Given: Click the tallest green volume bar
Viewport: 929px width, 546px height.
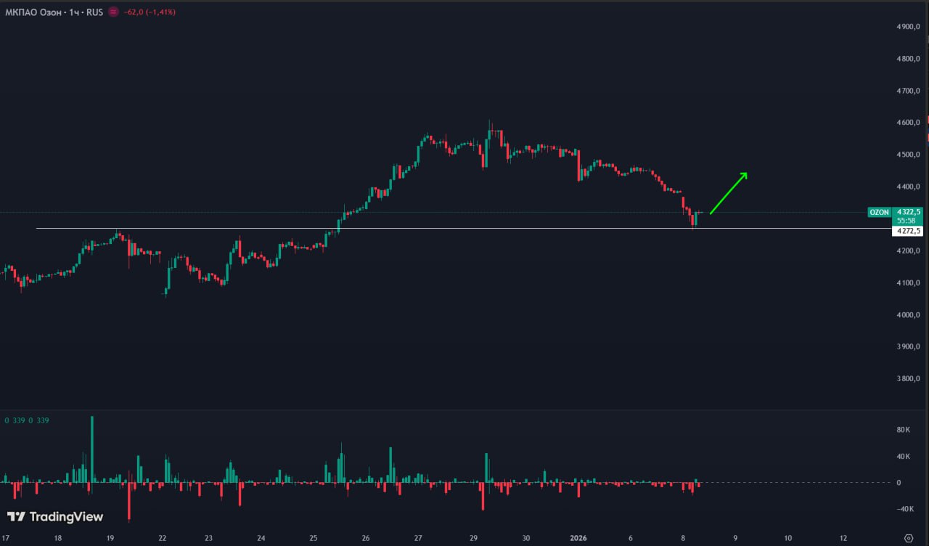Looking at the screenshot, I should [x=92, y=449].
